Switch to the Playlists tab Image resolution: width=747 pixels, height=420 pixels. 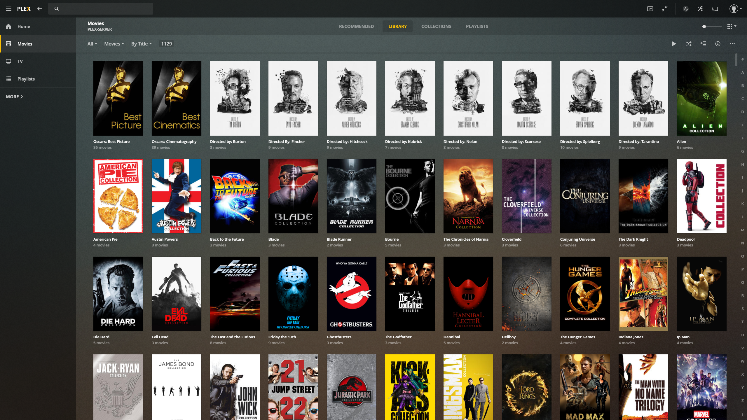coord(477,26)
